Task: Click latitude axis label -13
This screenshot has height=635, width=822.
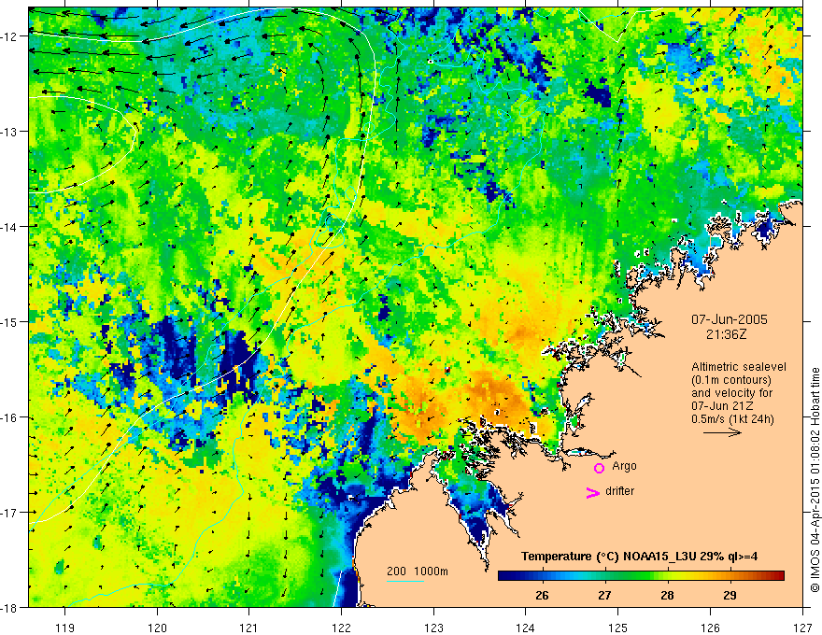Action: tap(9, 132)
